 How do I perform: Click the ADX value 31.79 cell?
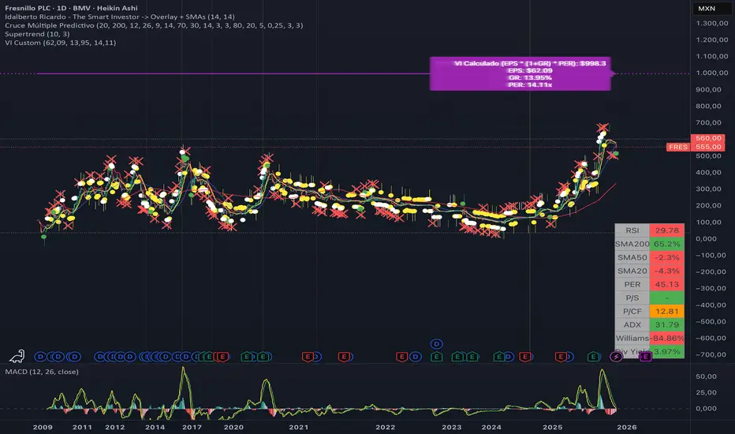[x=666, y=324]
